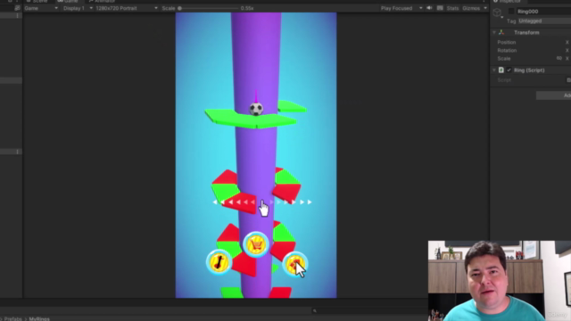The image size is (571, 321).
Task: Open the shop cart coin button in game
Action: click(256, 244)
